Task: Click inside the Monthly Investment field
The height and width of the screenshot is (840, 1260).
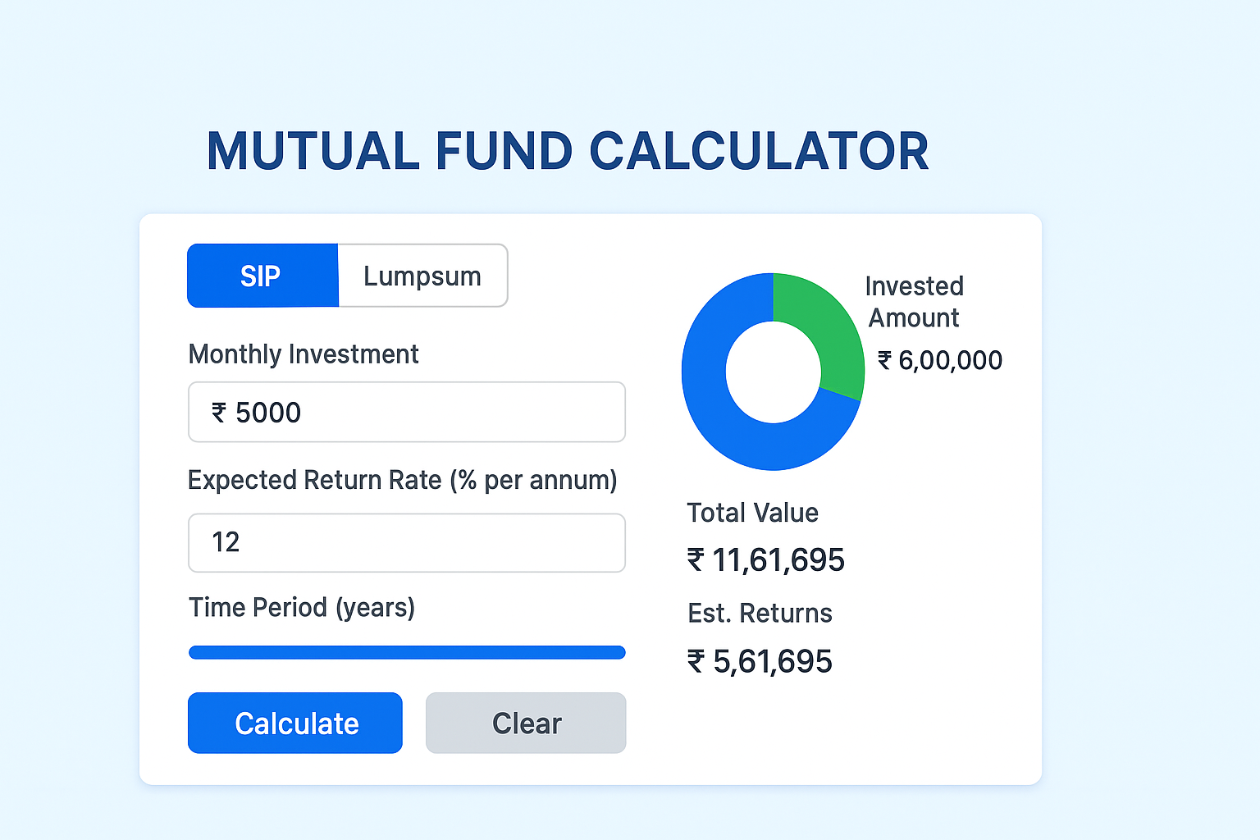Action: tap(406, 412)
